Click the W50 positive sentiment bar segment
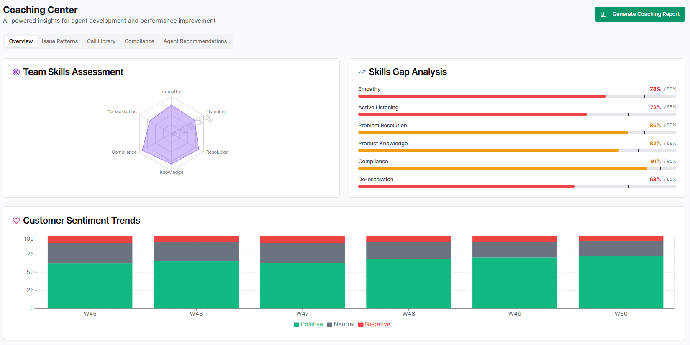 (x=621, y=282)
